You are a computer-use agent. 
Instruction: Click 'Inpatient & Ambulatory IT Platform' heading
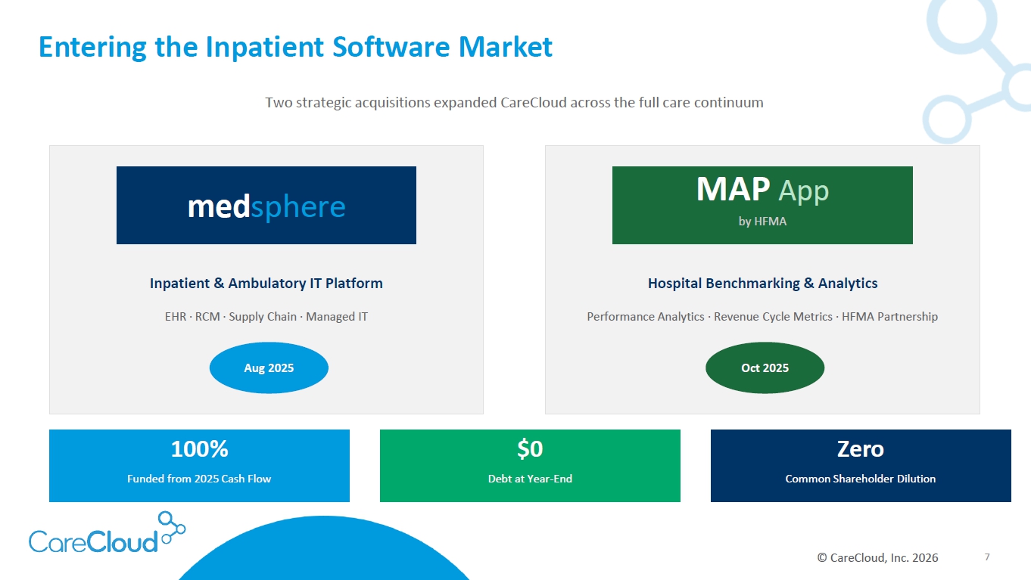[x=266, y=284]
